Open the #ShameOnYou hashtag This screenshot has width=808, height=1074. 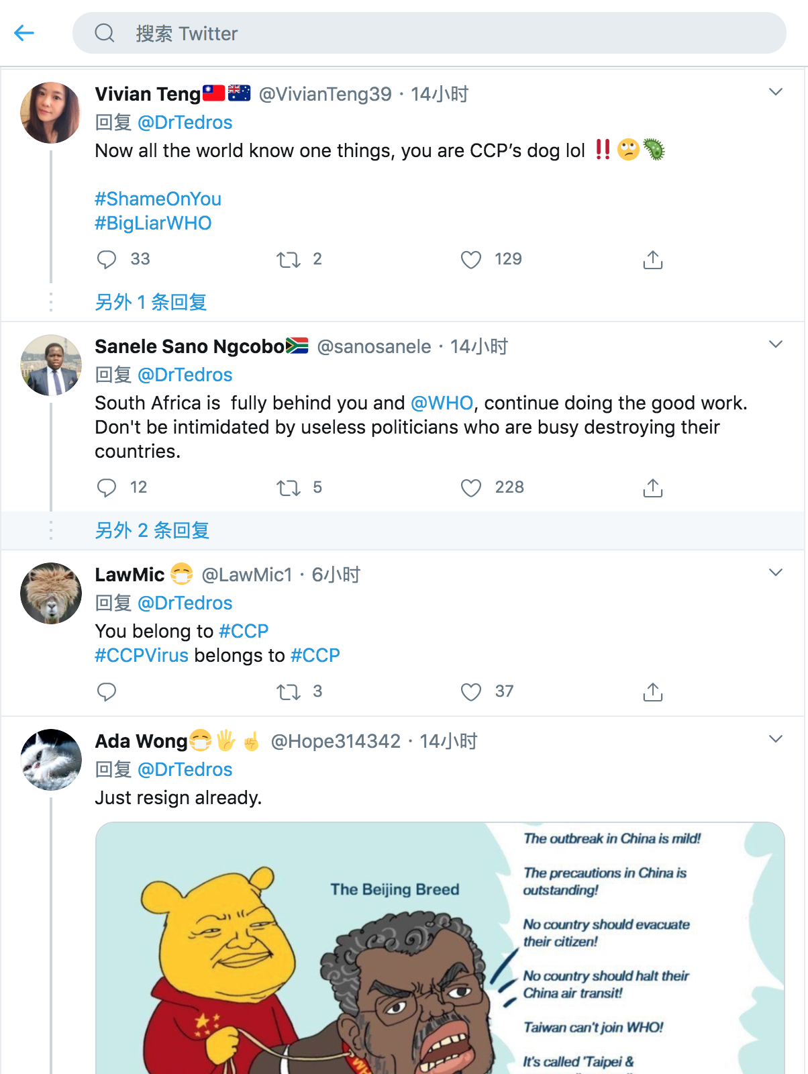point(158,199)
